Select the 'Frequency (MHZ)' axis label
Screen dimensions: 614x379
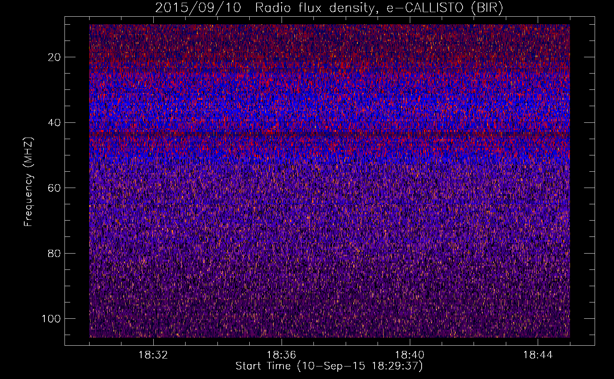(28, 182)
